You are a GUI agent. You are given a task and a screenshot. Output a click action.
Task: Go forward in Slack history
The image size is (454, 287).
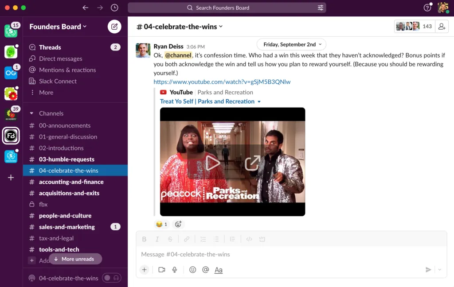(100, 8)
